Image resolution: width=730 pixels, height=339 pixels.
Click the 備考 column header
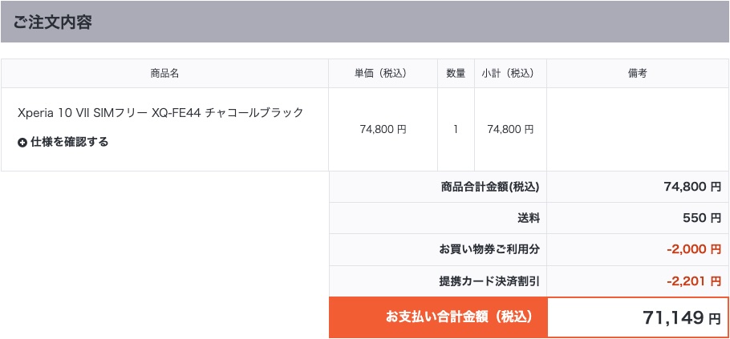coord(638,73)
